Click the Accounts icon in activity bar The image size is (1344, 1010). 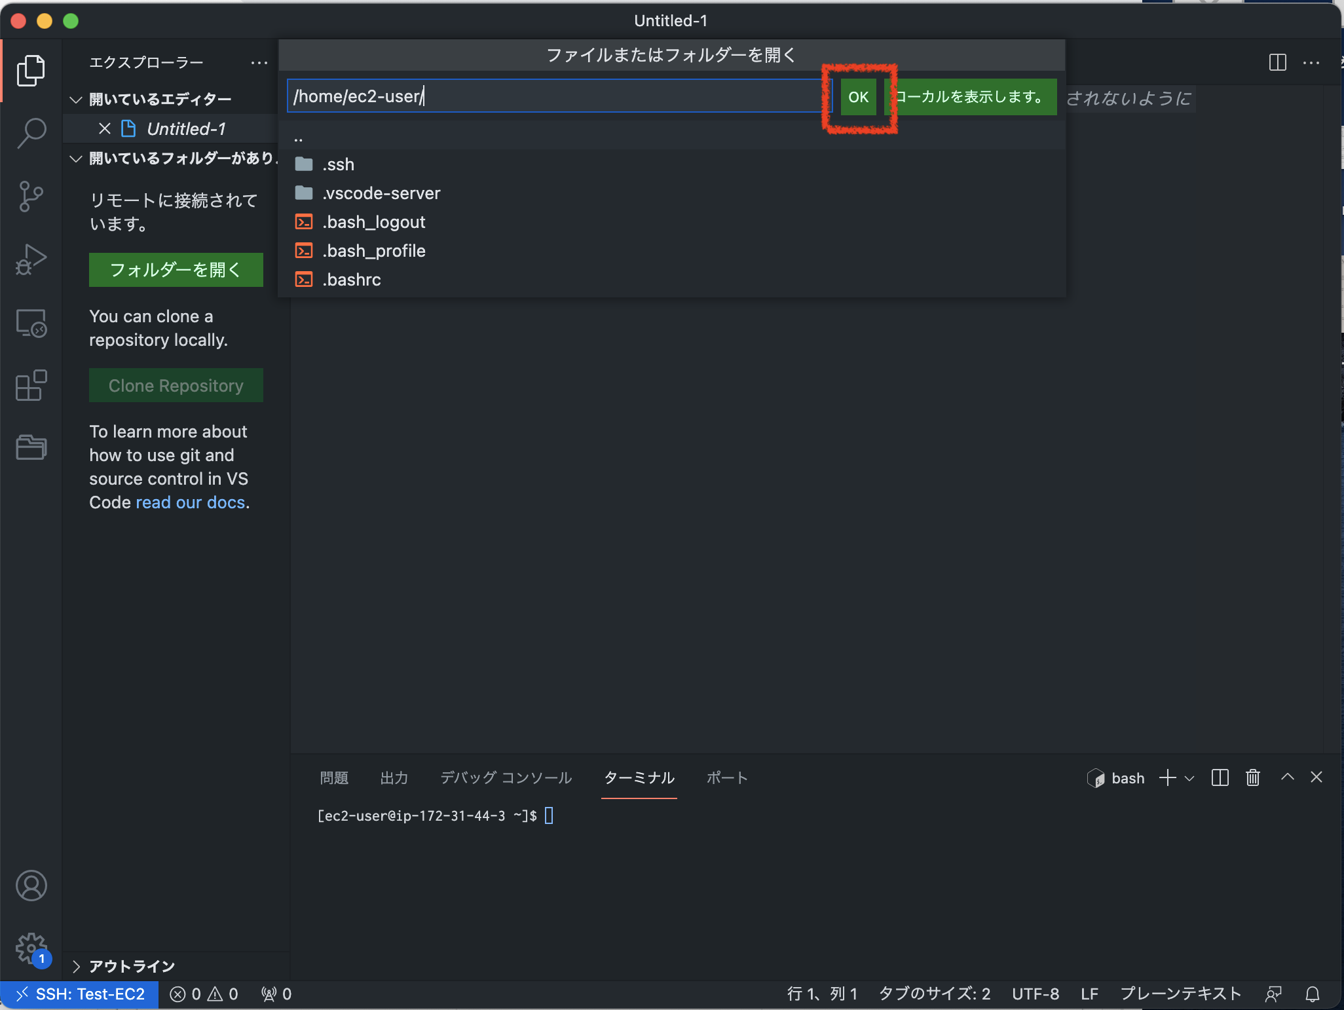(31, 886)
